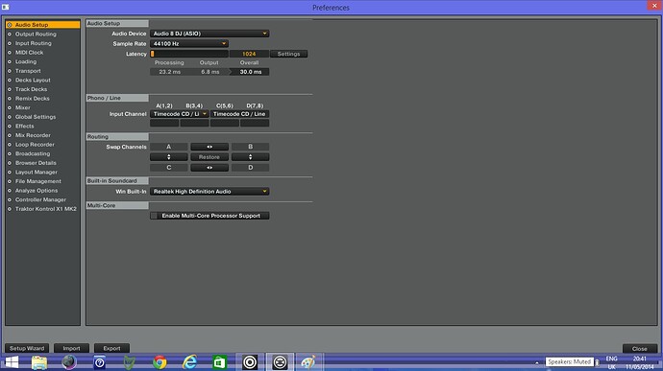The width and height of the screenshot is (663, 371).
Task: Open the blue question-mark help app in taskbar
Action: pos(99,362)
